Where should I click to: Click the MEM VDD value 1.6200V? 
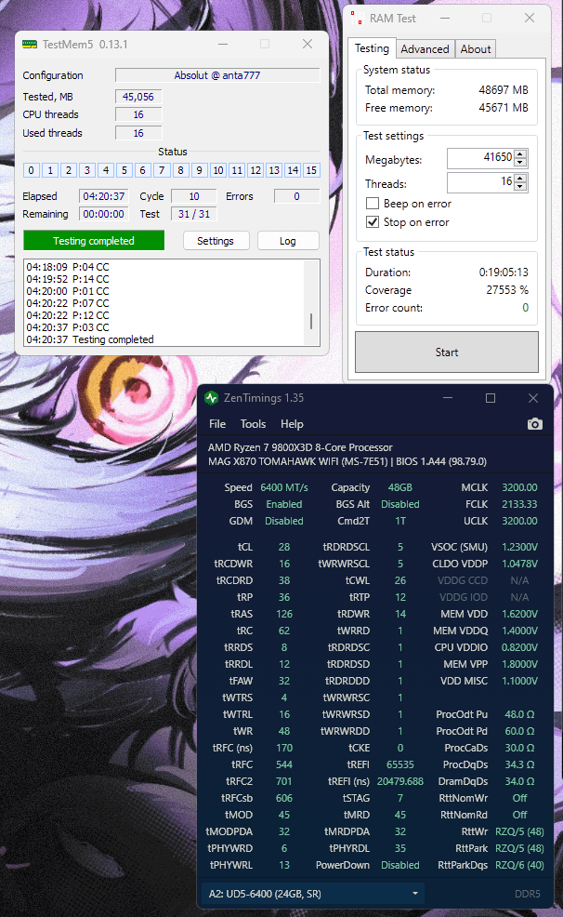pyautogui.click(x=519, y=614)
